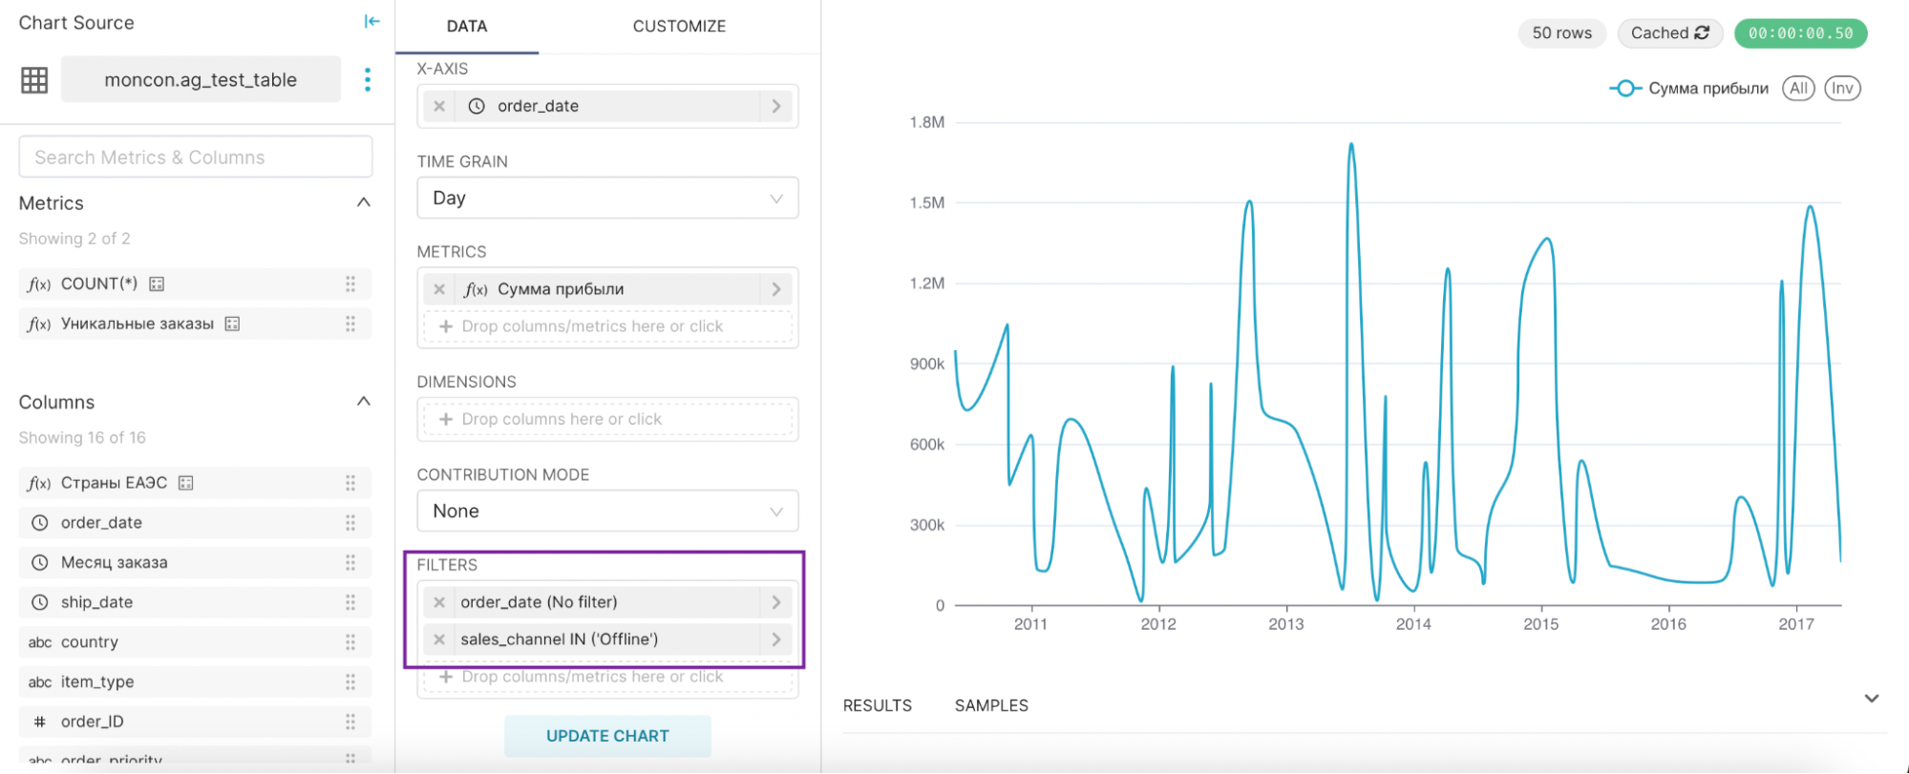Remove the Сумма прибыли metric
This screenshot has height=774, width=1909.
click(x=439, y=289)
